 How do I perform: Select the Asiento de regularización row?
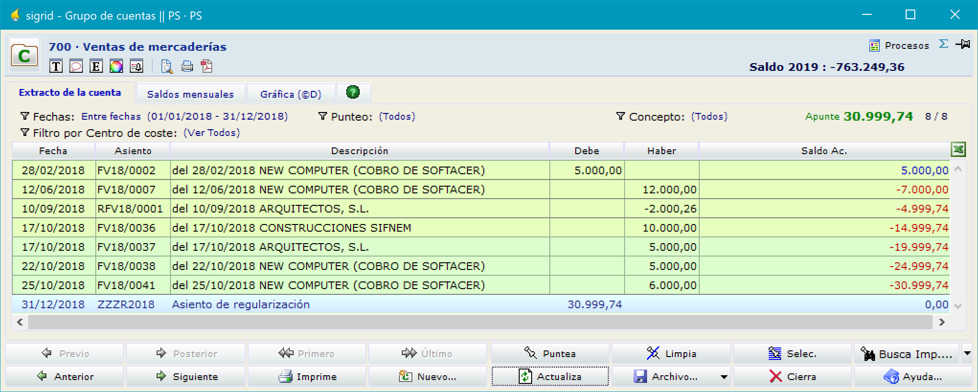(x=481, y=304)
